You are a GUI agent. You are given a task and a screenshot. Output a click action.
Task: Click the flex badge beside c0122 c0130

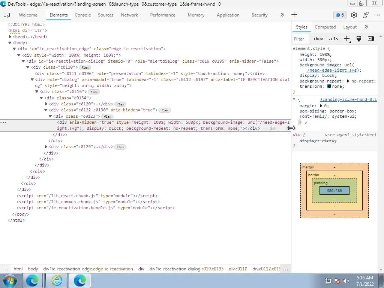tap(165, 110)
